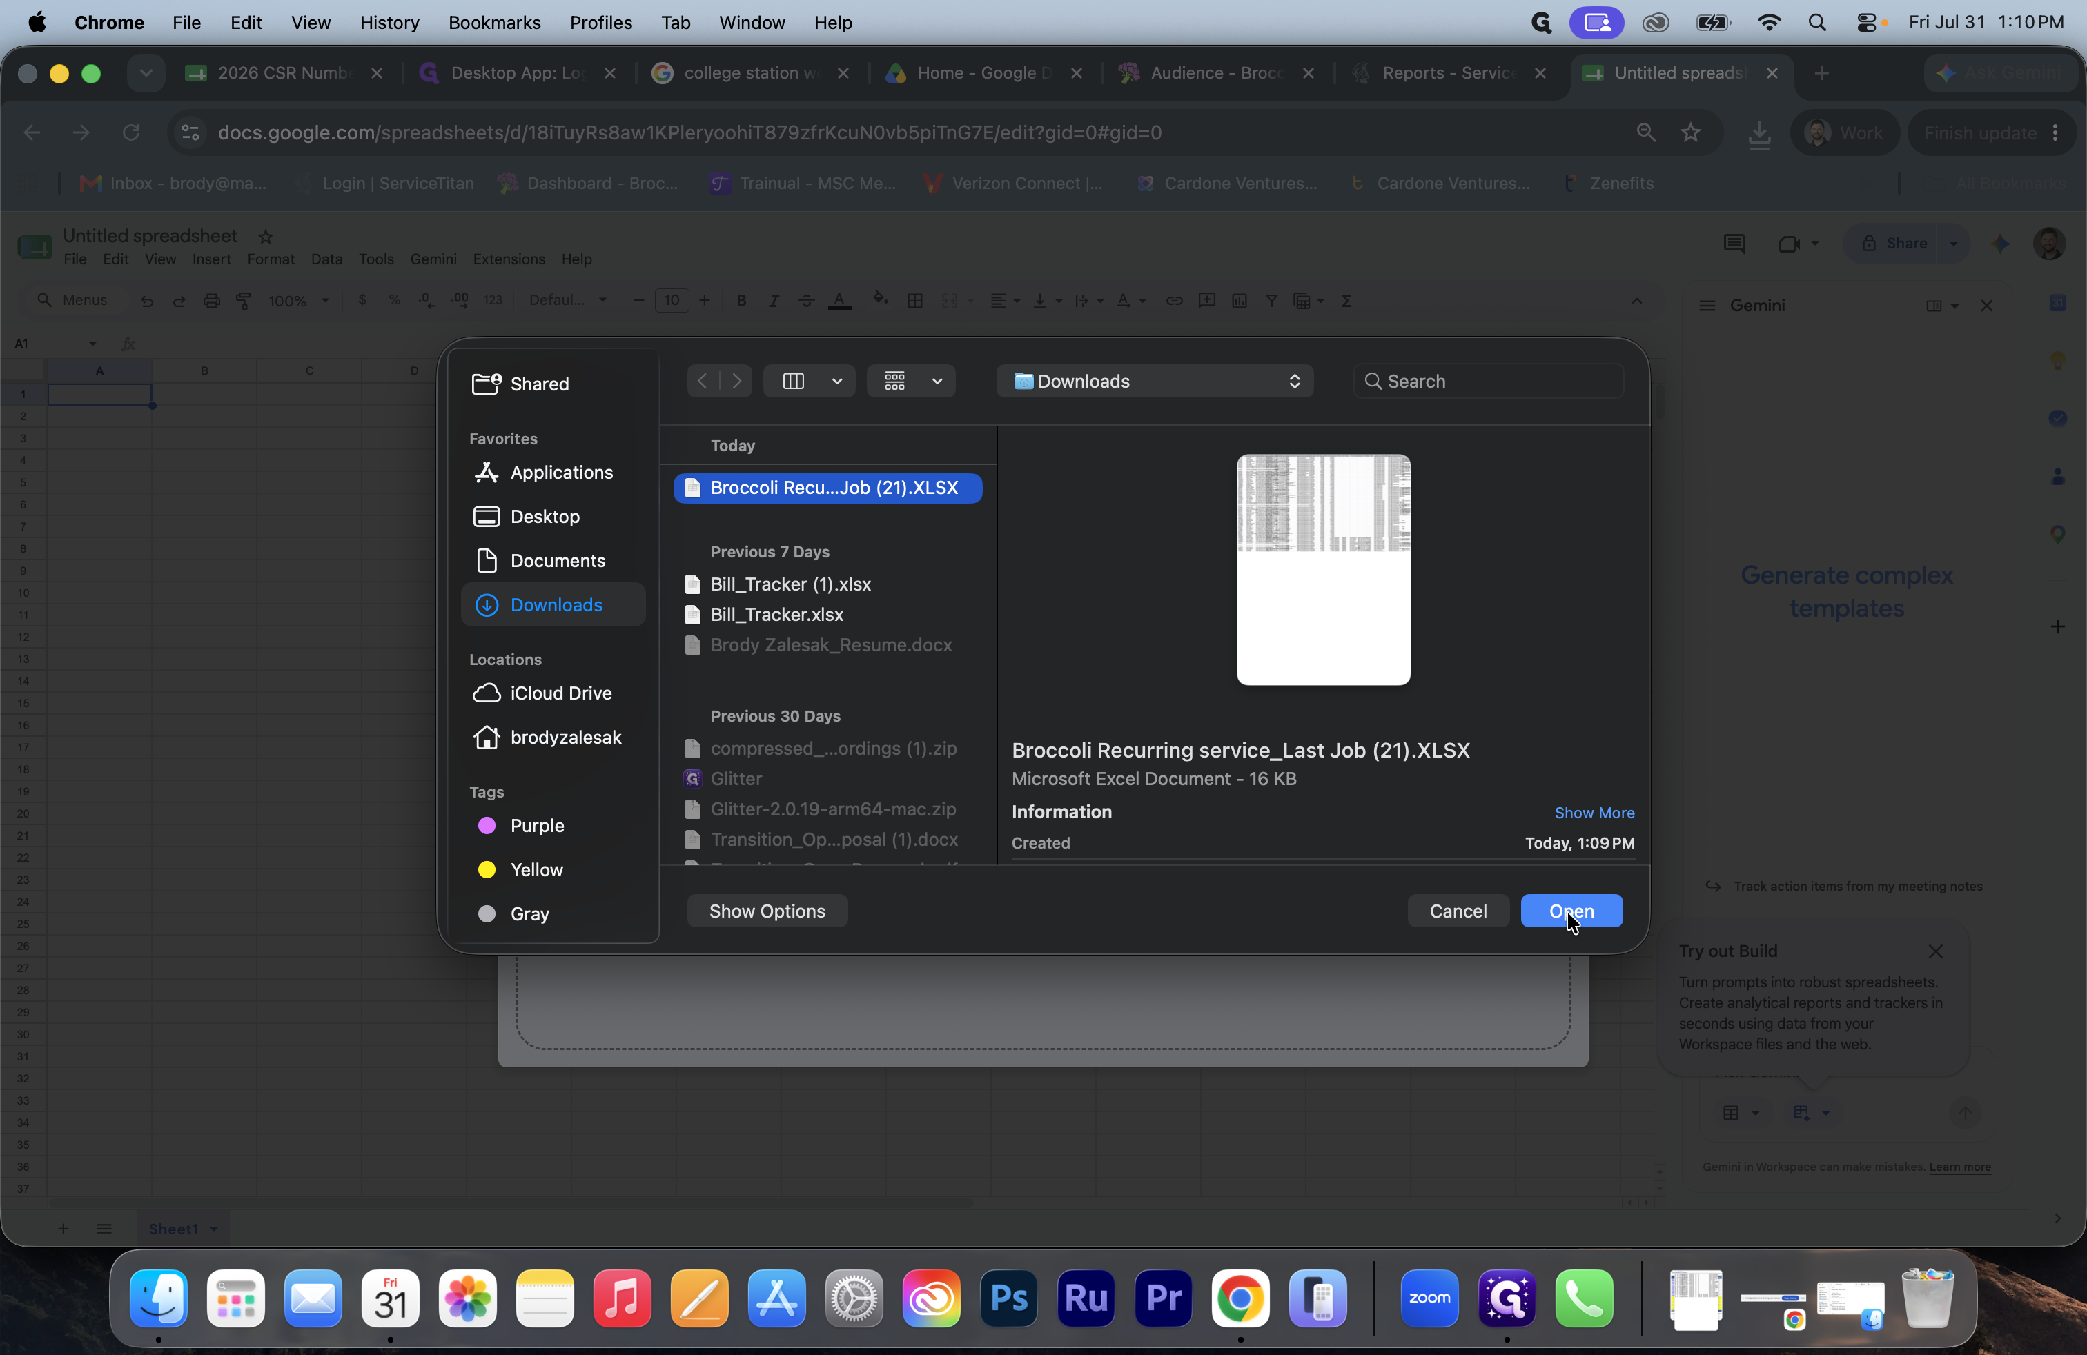The height and width of the screenshot is (1355, 2087).
Task: Open the Sheets comments history icon
Action: (x=1734, y=244)
